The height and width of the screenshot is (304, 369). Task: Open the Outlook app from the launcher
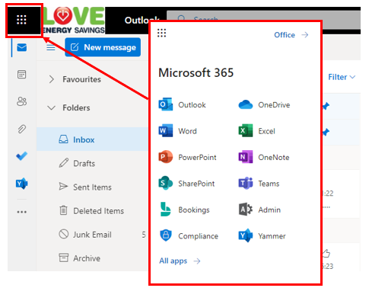click(x=182, y=104)
